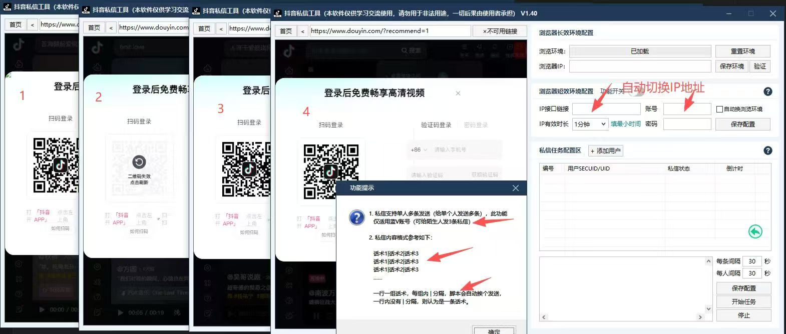The image size is (786, 334).
Task: Click window 3 title bar Douyin app icon
Action: click(196, 10)
